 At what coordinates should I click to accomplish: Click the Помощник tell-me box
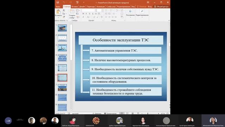coord(141,7)
